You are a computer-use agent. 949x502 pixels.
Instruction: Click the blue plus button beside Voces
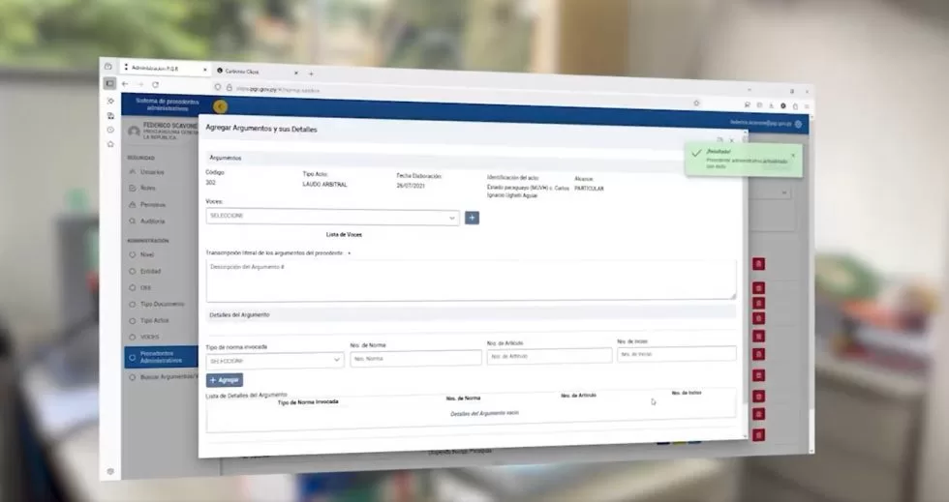coord(472,218)
